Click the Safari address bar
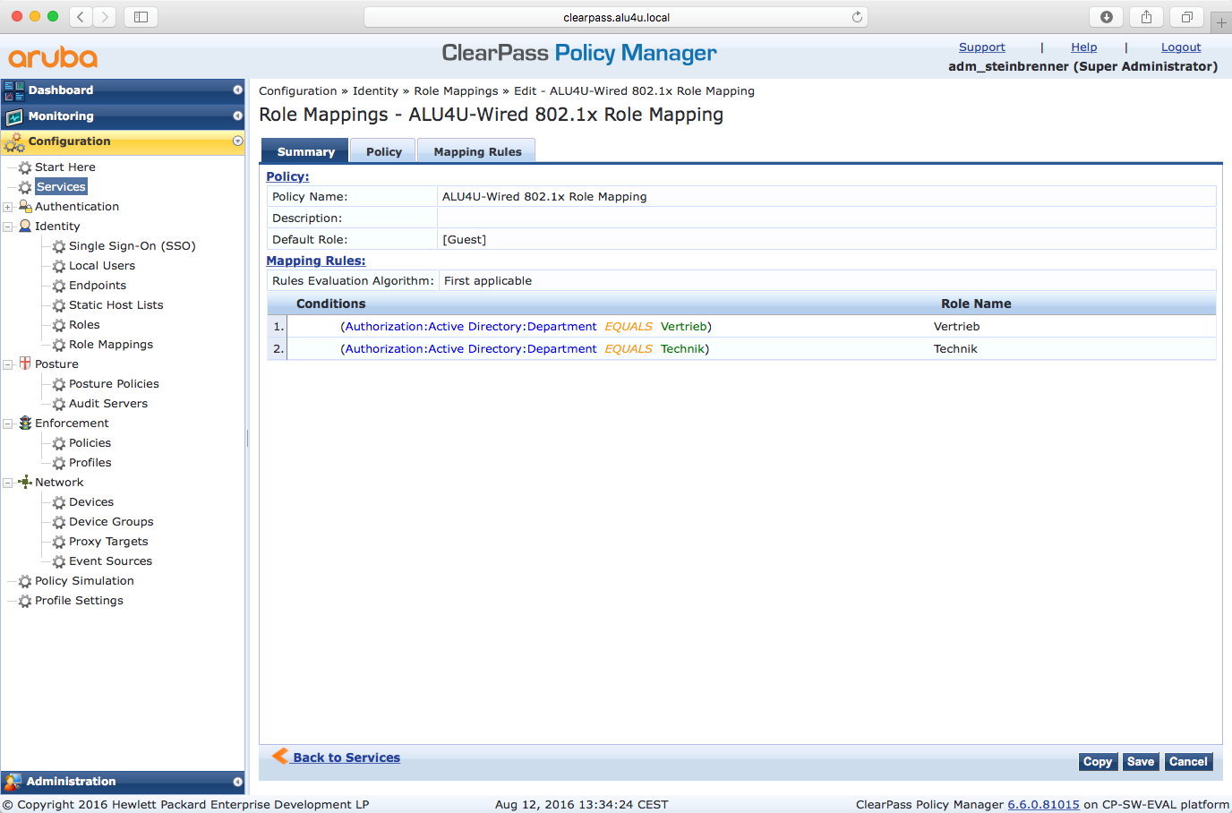 pos(616,17)
